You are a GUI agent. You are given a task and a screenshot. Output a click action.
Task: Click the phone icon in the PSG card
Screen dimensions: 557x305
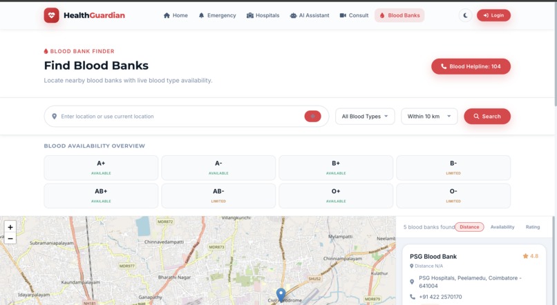413,297
